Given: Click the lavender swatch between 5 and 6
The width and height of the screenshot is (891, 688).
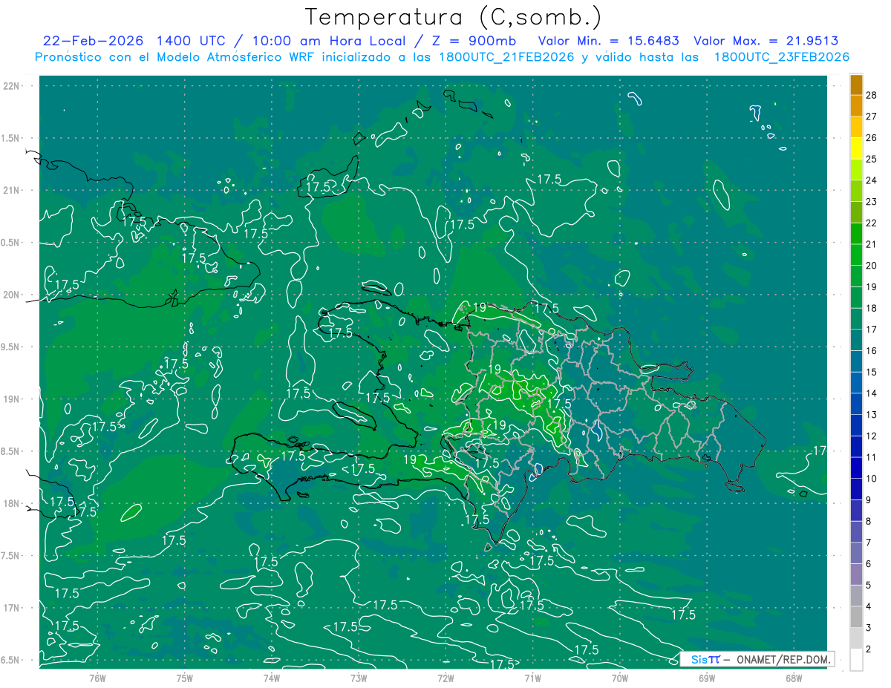Looking at the screenshot, I should coord(856,575).
